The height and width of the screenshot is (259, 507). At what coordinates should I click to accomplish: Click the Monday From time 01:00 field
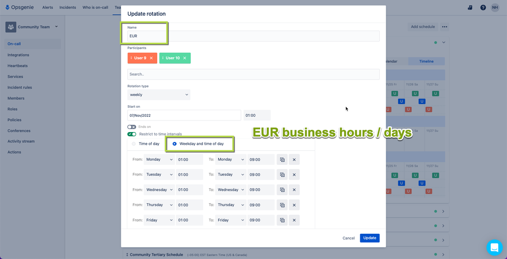pyautogui.click(x=189, y=159)
